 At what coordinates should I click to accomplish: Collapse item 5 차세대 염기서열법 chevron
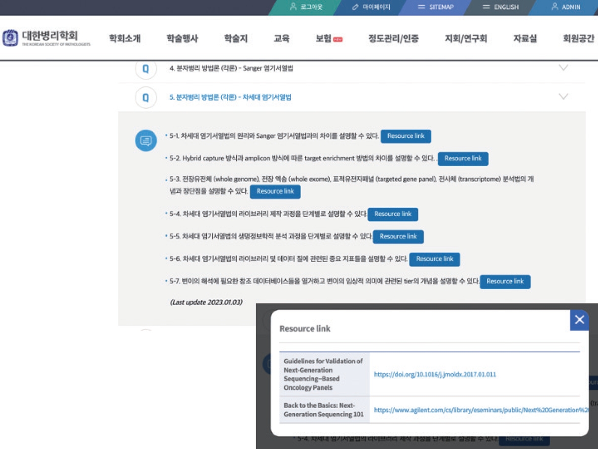pos(563,97)
